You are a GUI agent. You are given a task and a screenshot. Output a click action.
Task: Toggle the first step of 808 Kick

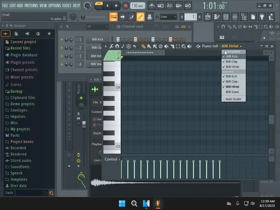(x=118, y=39)
